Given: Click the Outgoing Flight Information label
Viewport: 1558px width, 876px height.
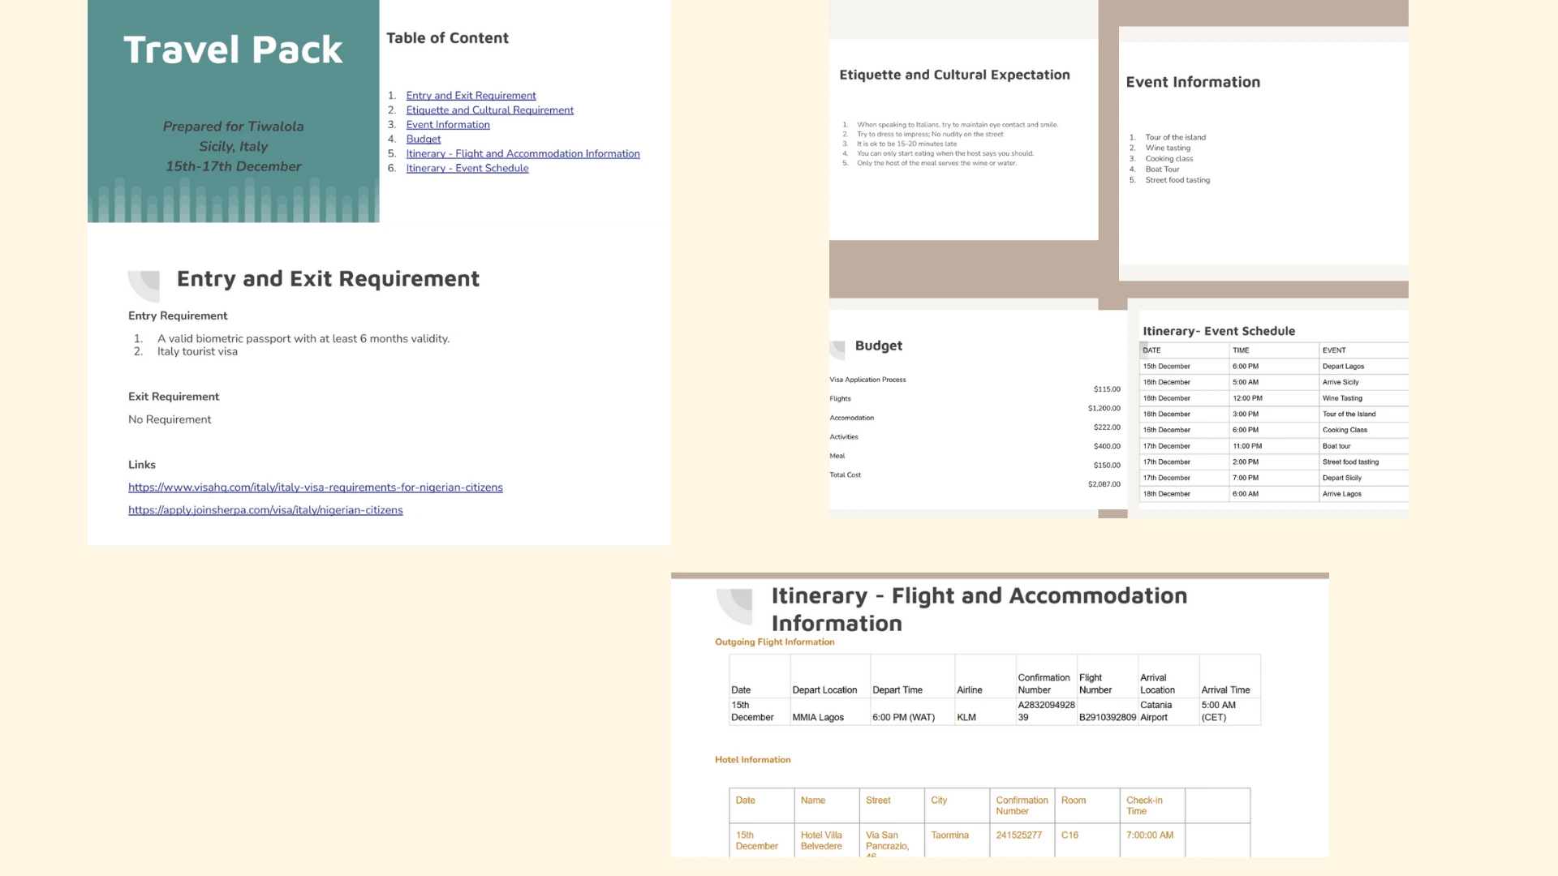Looking at the screenshot, I should (x=774, y=642).
